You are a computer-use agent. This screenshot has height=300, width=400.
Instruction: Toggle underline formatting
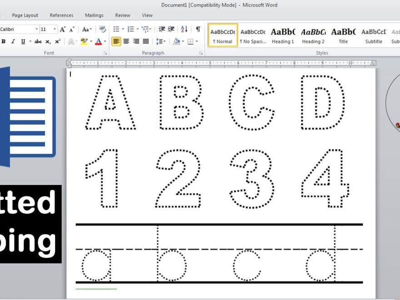23,41
